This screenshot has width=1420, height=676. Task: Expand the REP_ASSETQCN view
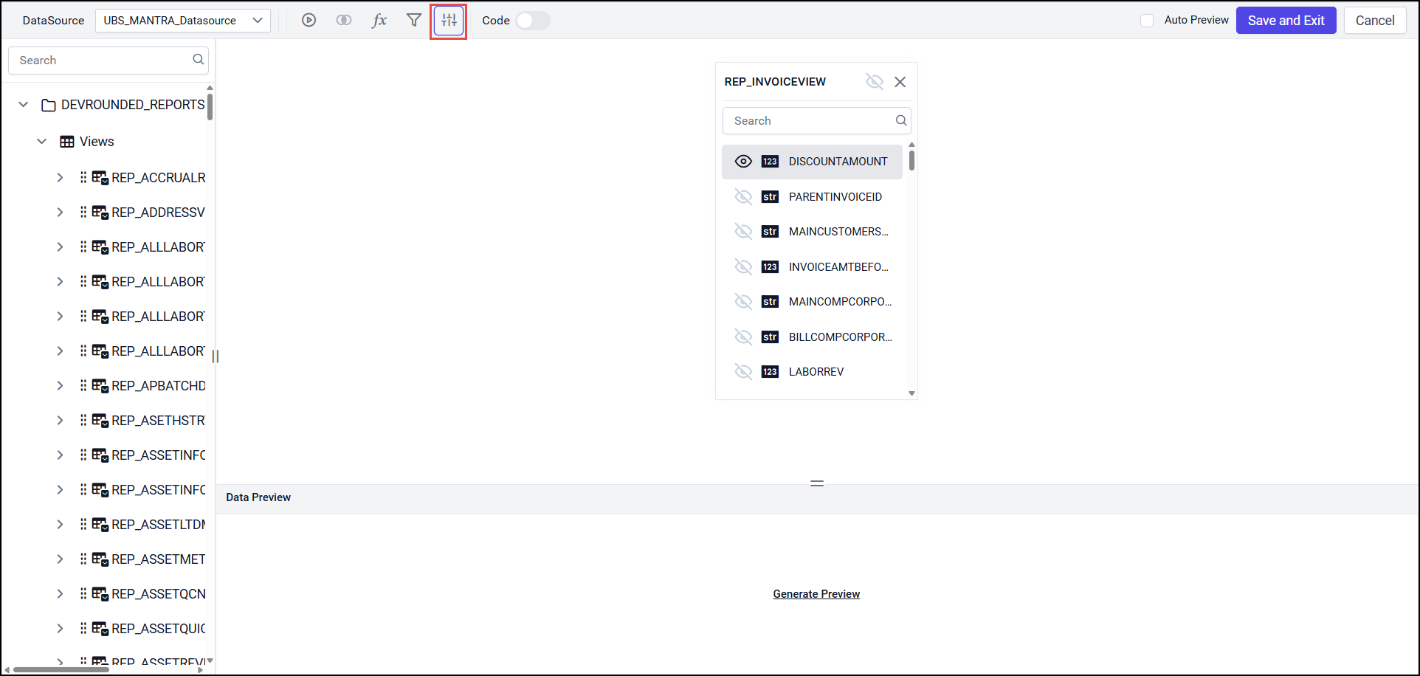[x=60, y=593]
